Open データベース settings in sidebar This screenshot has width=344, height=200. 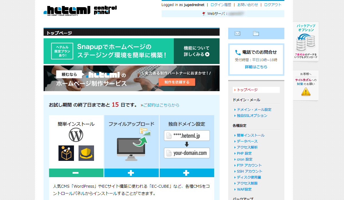[247, 141]
